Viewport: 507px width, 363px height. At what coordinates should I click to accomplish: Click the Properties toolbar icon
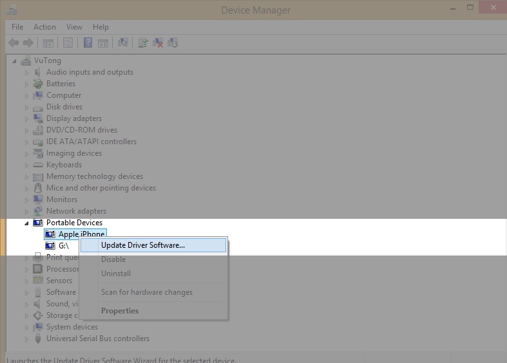click(68, 43)
